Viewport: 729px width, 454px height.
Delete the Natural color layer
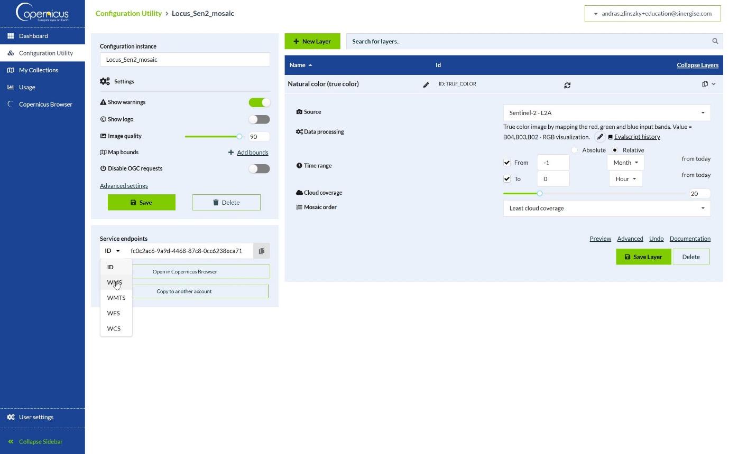tap(691, 257)
